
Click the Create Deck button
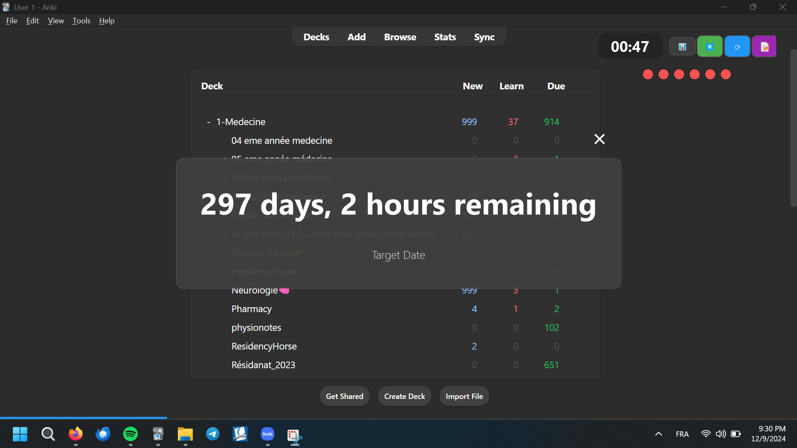pos(404,396)
